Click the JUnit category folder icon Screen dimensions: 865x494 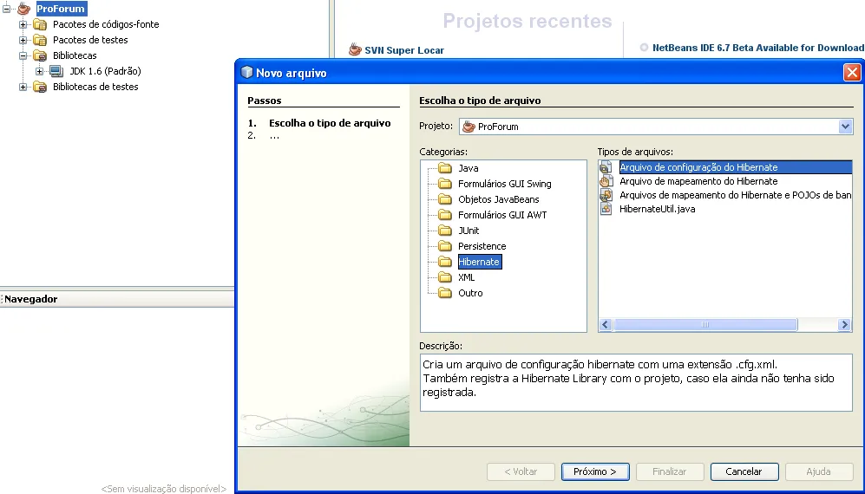(445, 231)
